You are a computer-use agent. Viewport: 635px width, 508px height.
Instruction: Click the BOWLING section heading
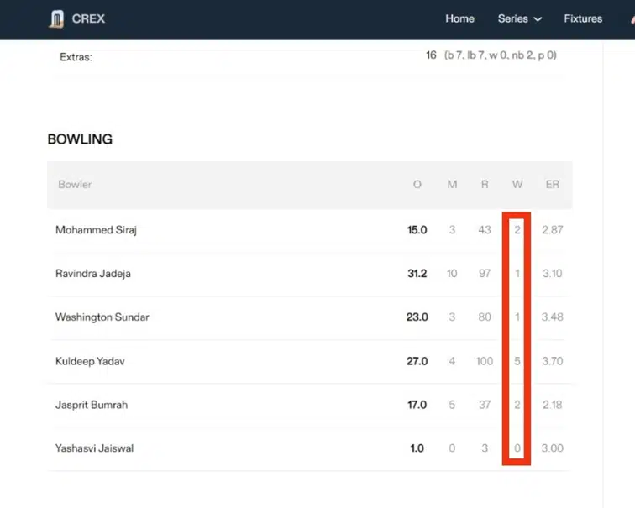tap(80, 139)
